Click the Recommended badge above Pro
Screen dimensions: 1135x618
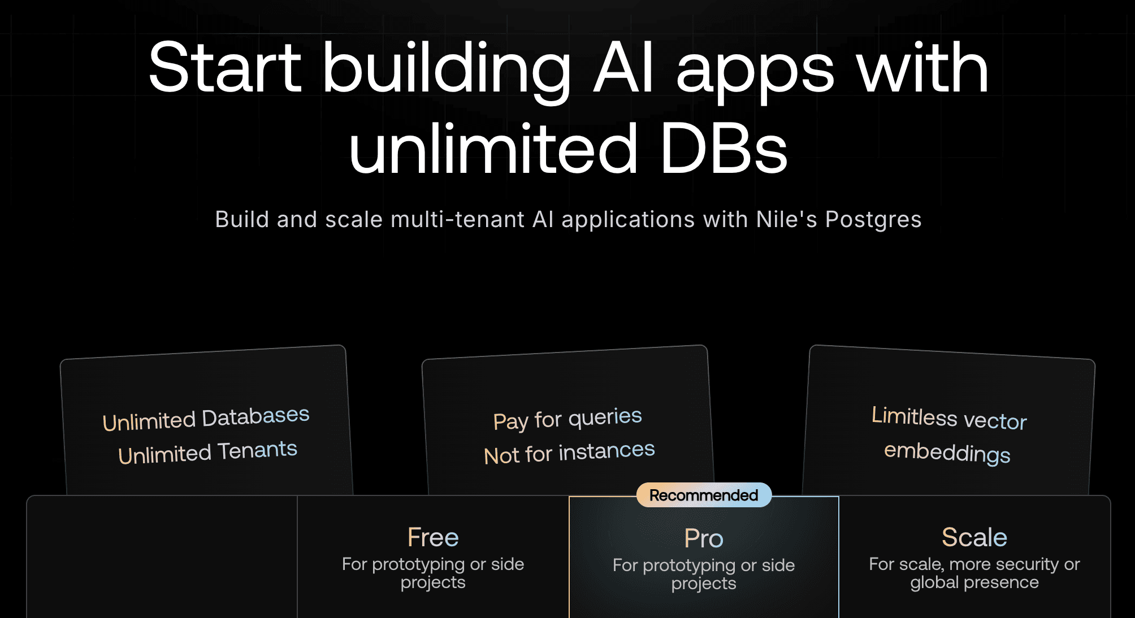(703, 495)
